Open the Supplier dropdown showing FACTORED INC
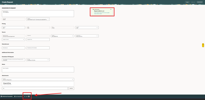This screenshot has width=205, height=100. click(x=62, y=36)
